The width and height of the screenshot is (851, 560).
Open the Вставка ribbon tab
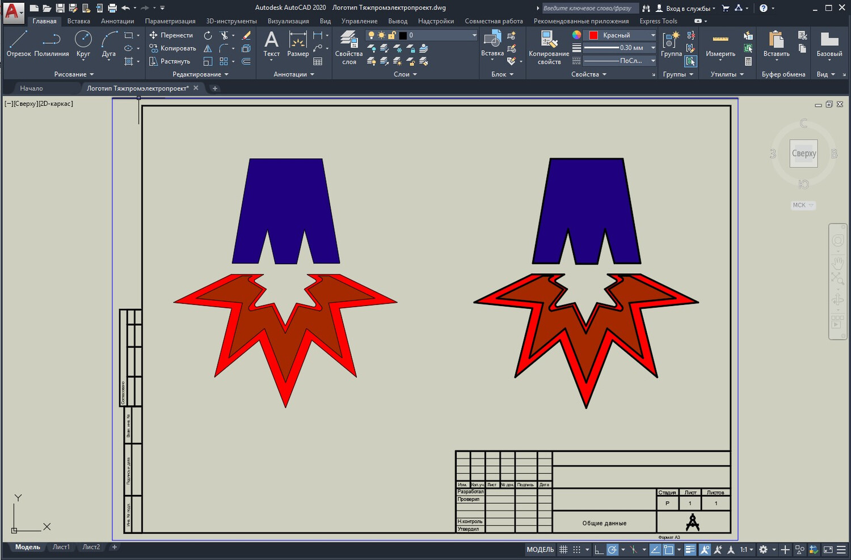click(78, 21)
